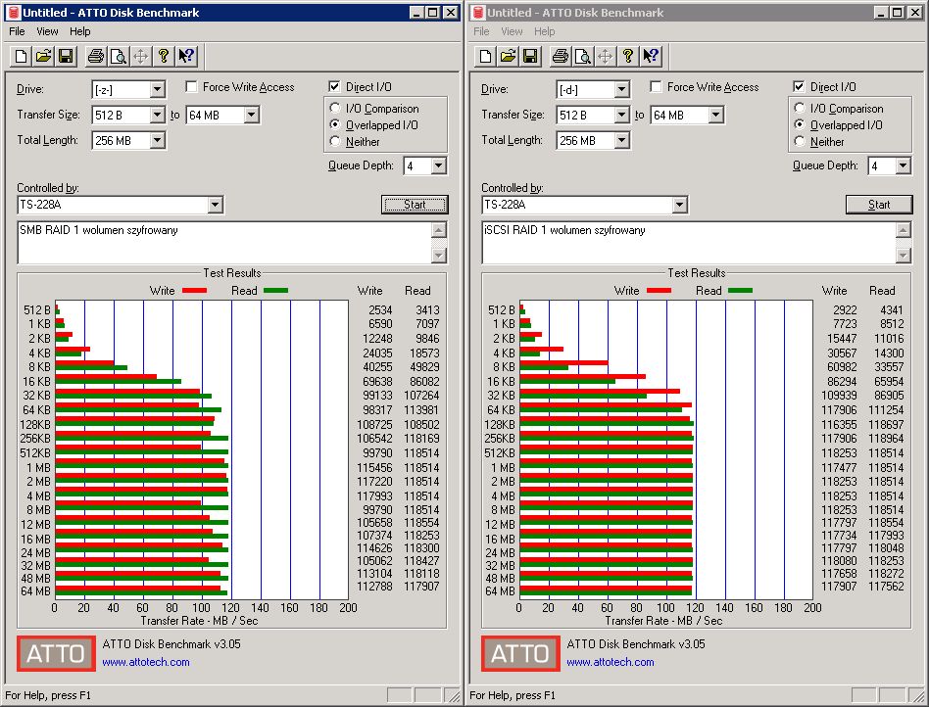Click the move crosshair icon, right window
The width and height of the screenshot is (929, 707).
pos(606,56)
